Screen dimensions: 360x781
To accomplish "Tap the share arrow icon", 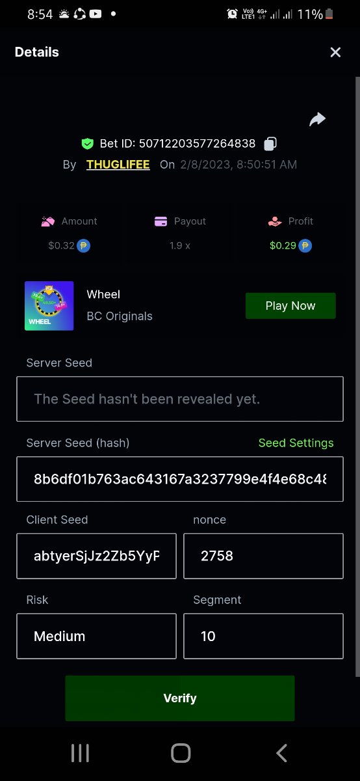I will pyautogui.click(x=317, y=119).
